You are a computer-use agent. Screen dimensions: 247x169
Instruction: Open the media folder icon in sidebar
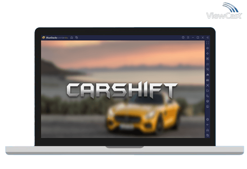(208, 91)
